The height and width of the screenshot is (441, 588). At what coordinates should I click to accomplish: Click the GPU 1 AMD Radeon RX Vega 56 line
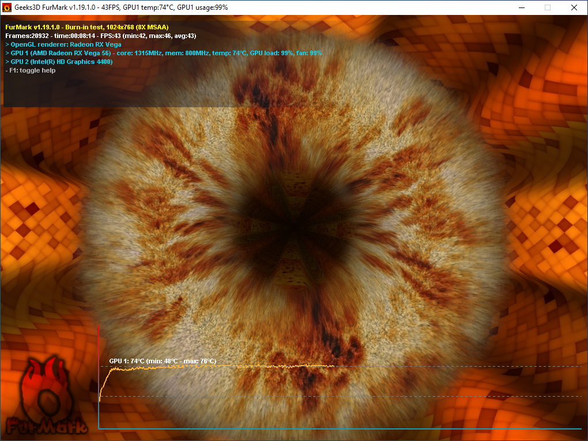(x=164, y=53)
